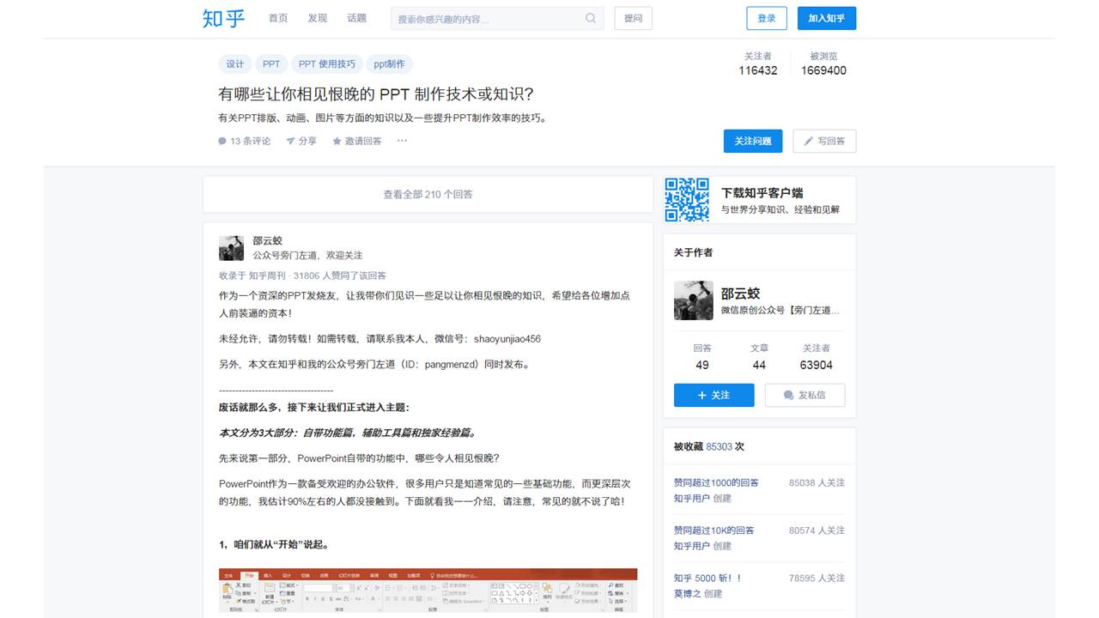Open the "…" more actions menu
Screen dimensions: 1099x618
point(402,140)
